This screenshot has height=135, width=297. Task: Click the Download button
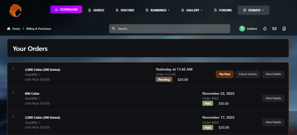[x=66, y=9]
